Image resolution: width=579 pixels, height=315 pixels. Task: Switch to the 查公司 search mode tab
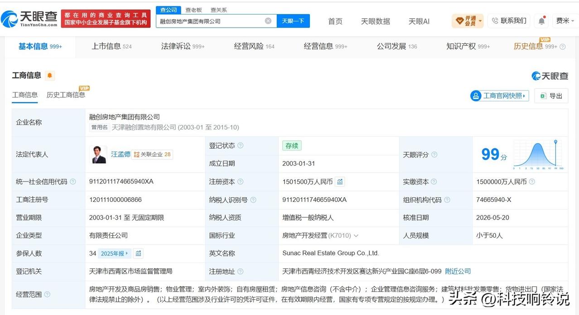pyautogui.click(x=169, y=10)
